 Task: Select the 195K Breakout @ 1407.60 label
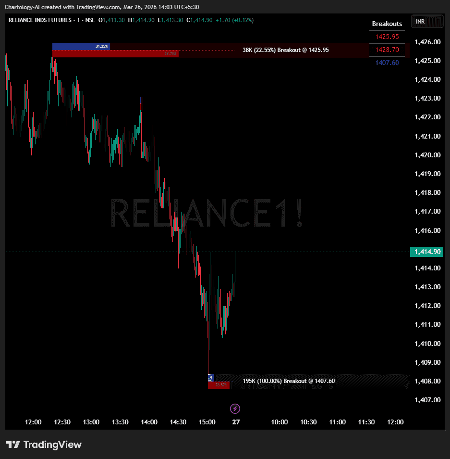tap(289, 381)
